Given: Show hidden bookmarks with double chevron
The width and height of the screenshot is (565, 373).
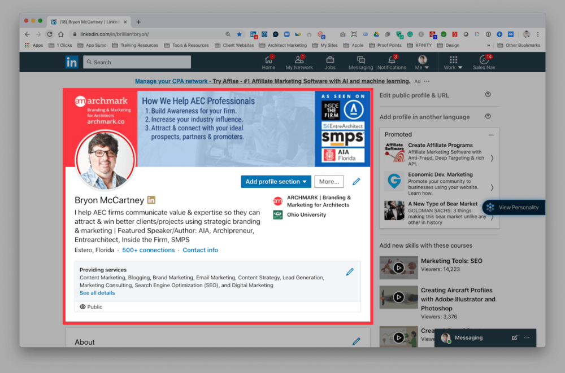Looking at the screenshot, I should click(x=488, y=45).
